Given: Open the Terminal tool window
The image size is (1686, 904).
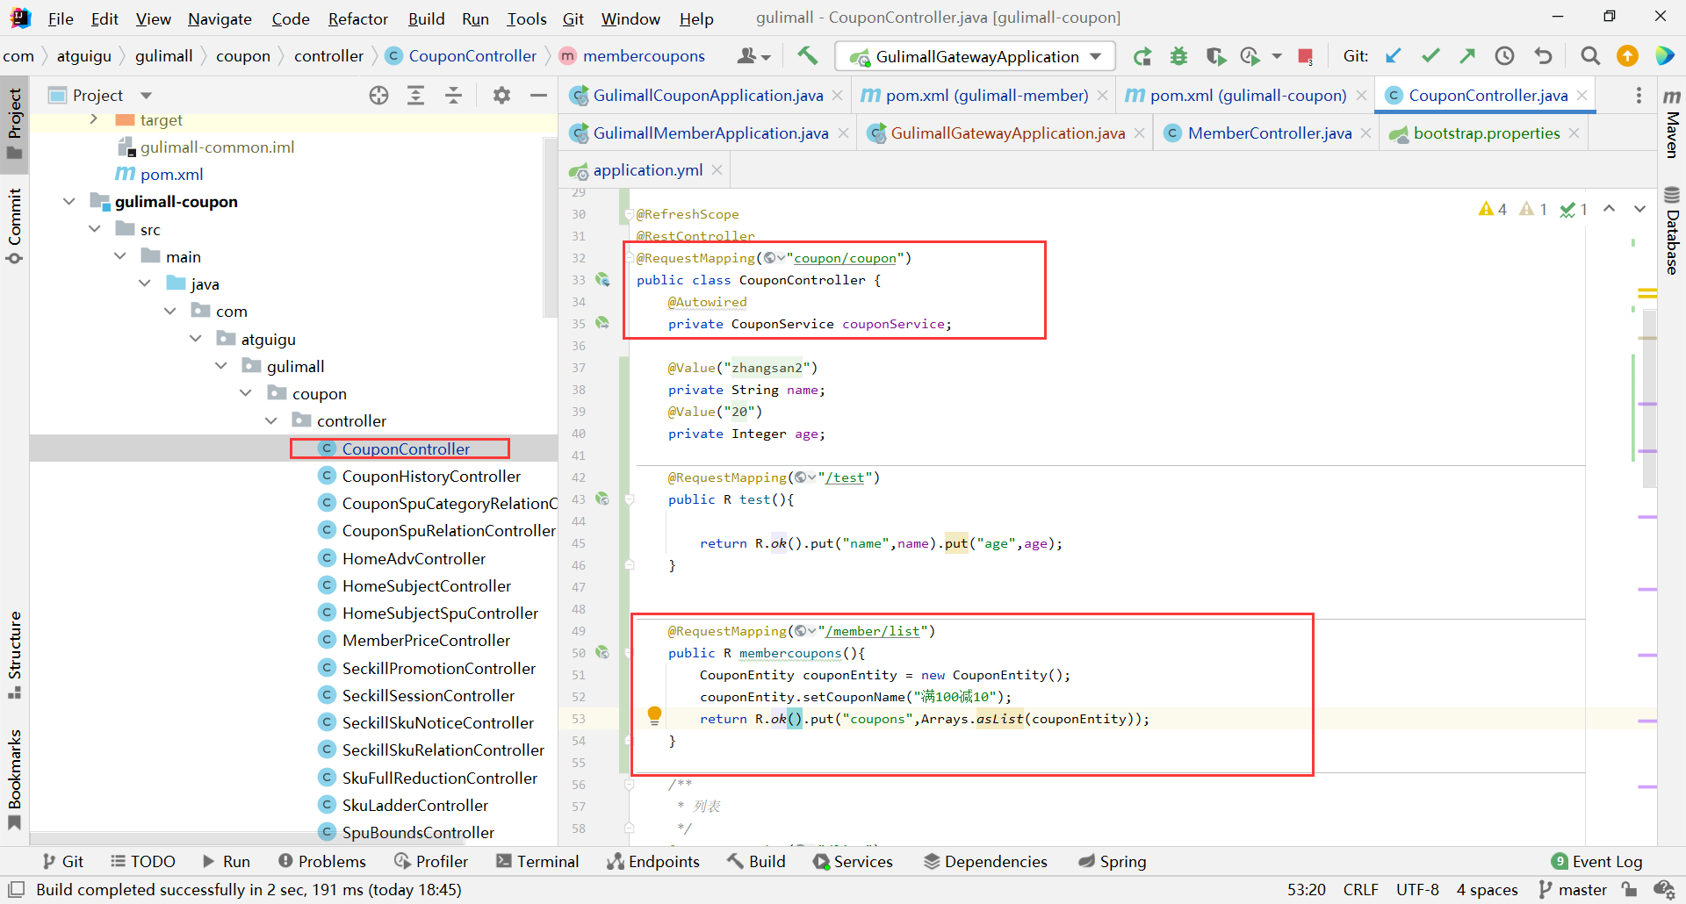Looking at the screenshot, I should pyautogui.click(x=537, y=862).
